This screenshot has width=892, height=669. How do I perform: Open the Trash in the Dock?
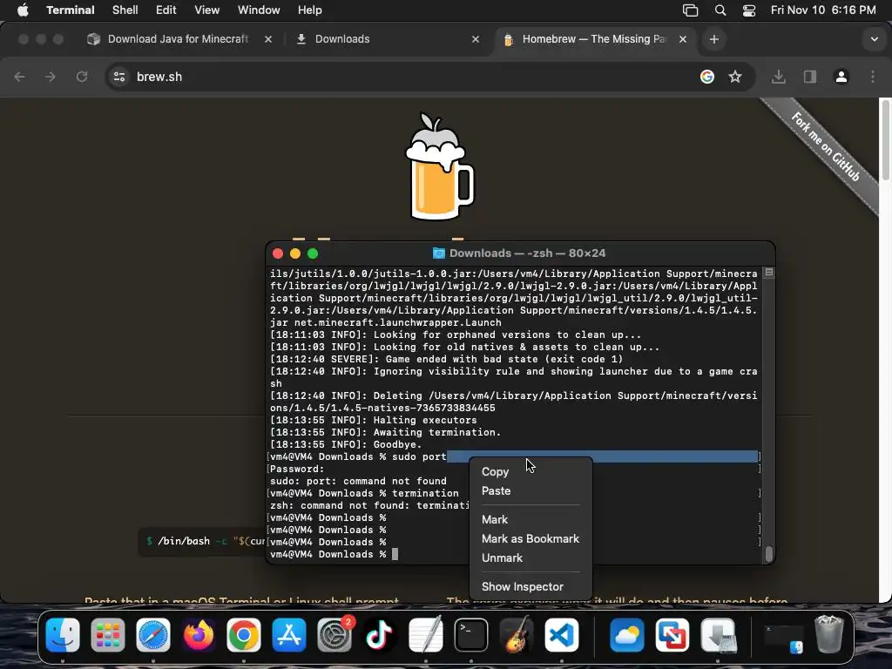coord(829,635)
